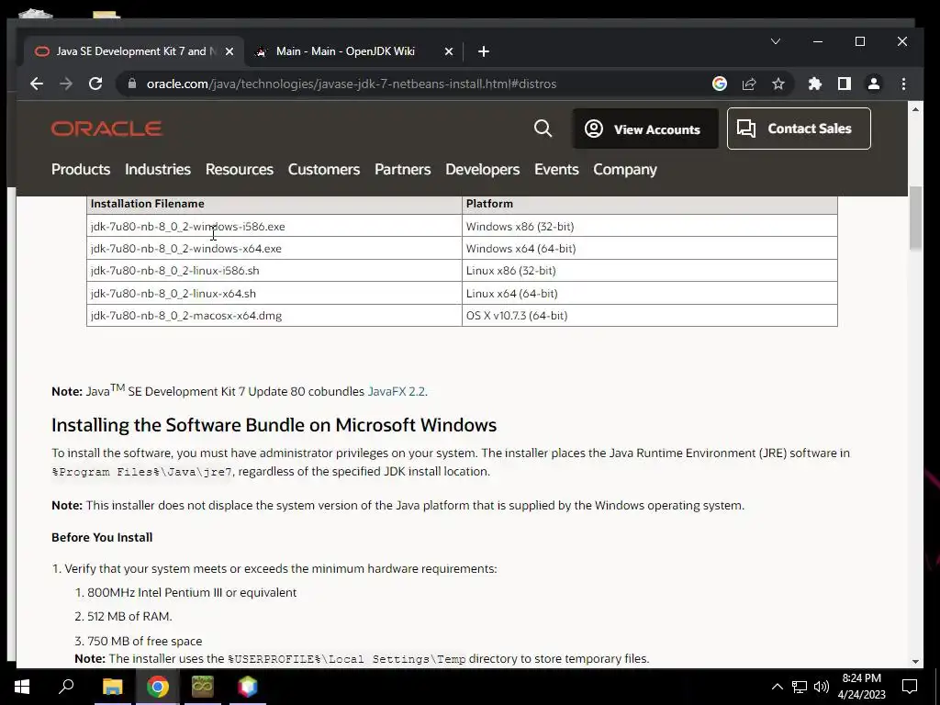Click jdk-7u80-nb-8_0_2-windows-i586.exe filename
940x705 pixels.
coord(187,227)
